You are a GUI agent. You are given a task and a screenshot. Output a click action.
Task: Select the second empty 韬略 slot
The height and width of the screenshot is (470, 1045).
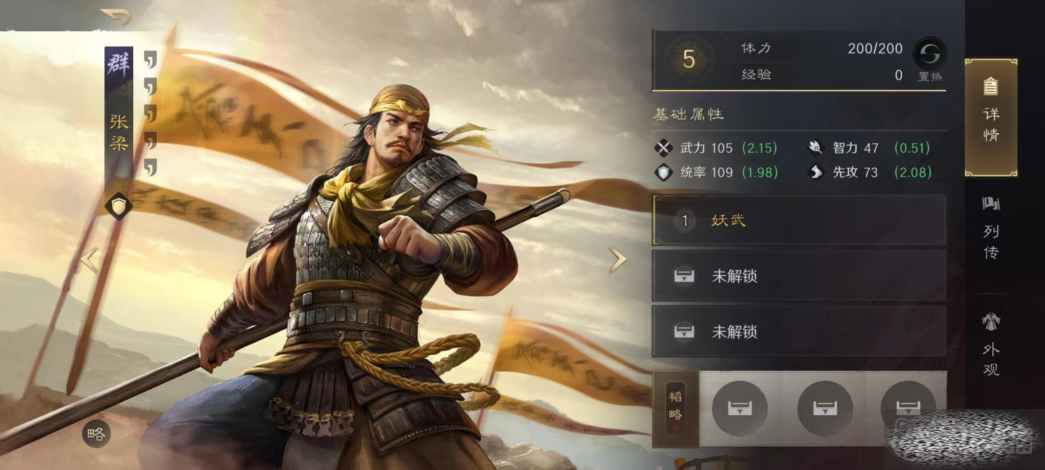(x=825, y=408)
